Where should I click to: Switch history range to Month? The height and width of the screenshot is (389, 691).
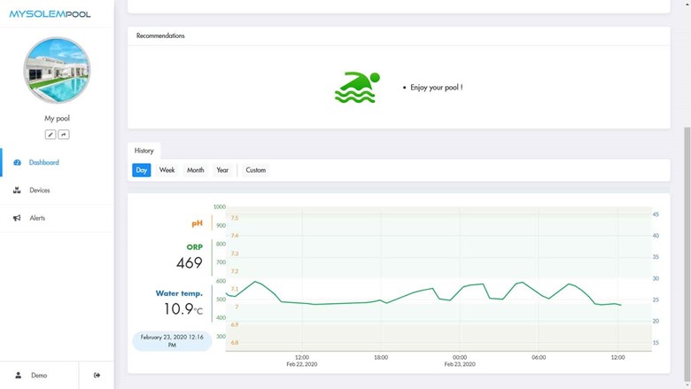point(195,170)
